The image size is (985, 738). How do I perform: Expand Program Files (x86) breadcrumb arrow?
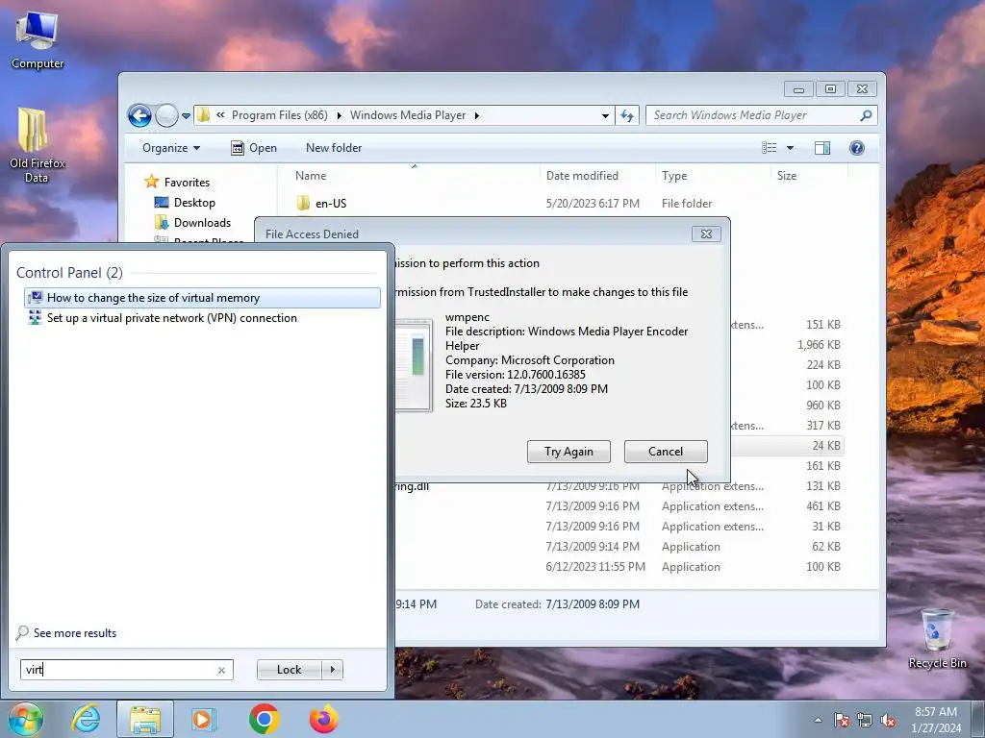click(x=340, y=115)
